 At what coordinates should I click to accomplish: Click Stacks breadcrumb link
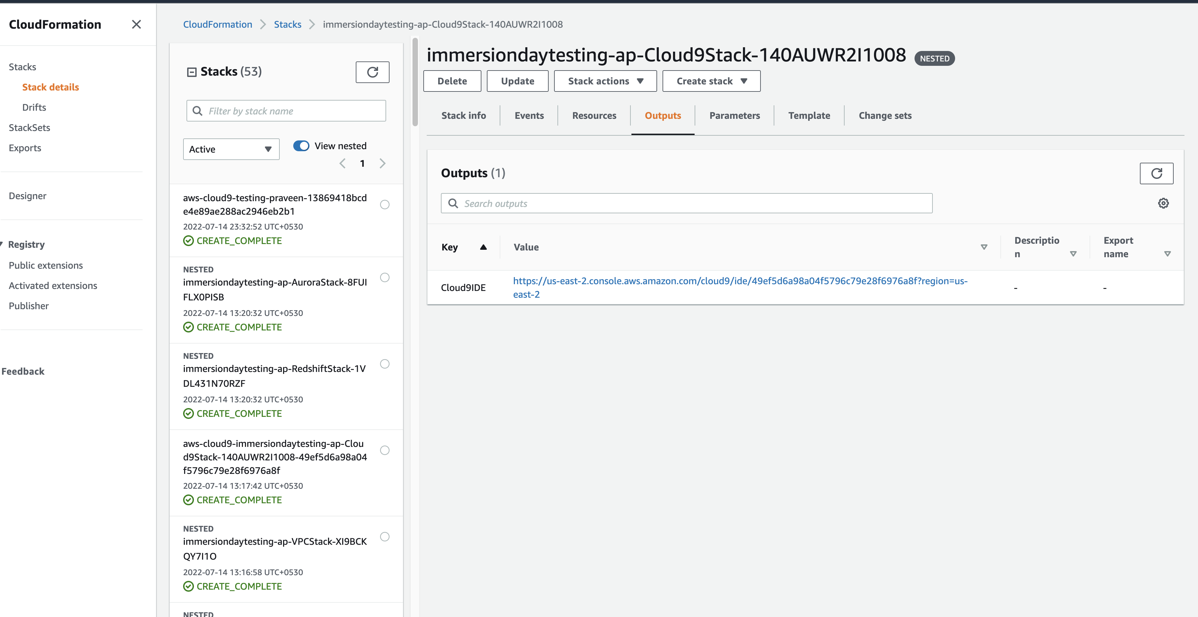click(288, 24)
